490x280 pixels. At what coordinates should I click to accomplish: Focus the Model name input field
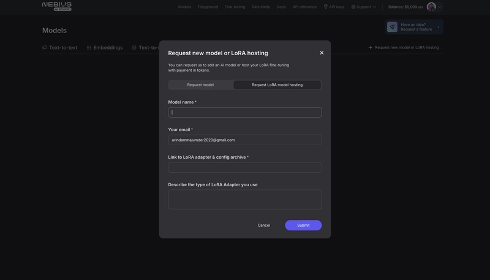point(244,113)
